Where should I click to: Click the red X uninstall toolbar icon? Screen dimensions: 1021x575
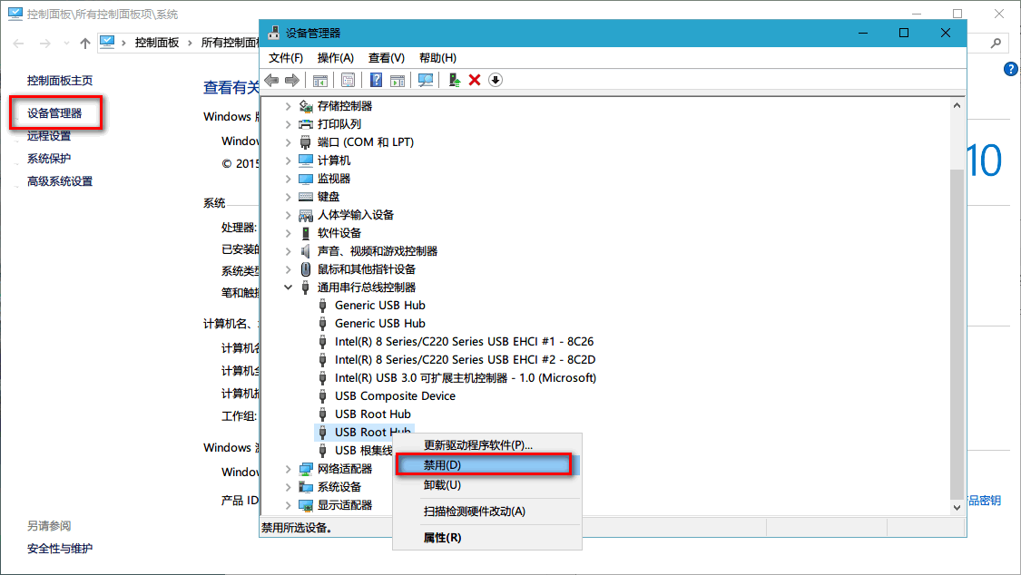tap(475, 80)
